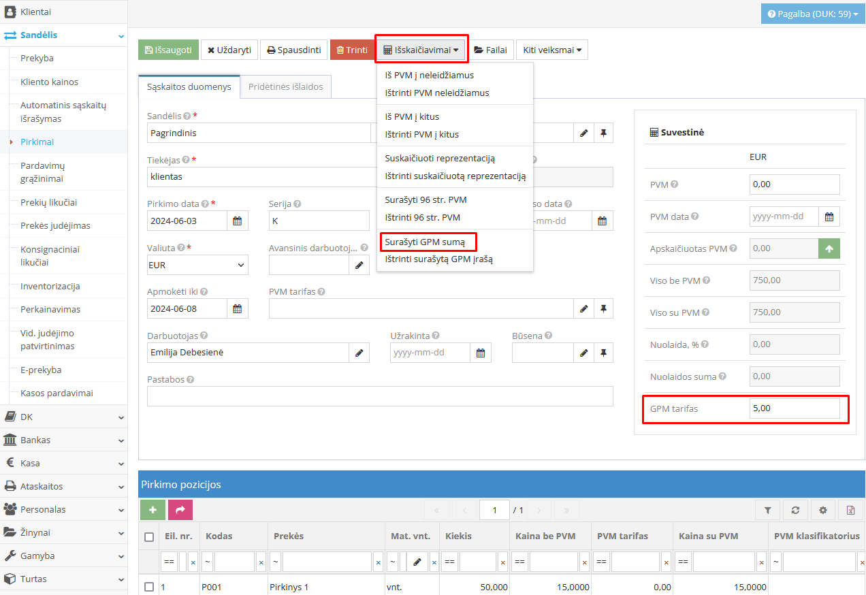This screenshot has width=866, height=595.
Task: Open Prekių likučiai in sidebar
Action: click(x=48, y=202)
